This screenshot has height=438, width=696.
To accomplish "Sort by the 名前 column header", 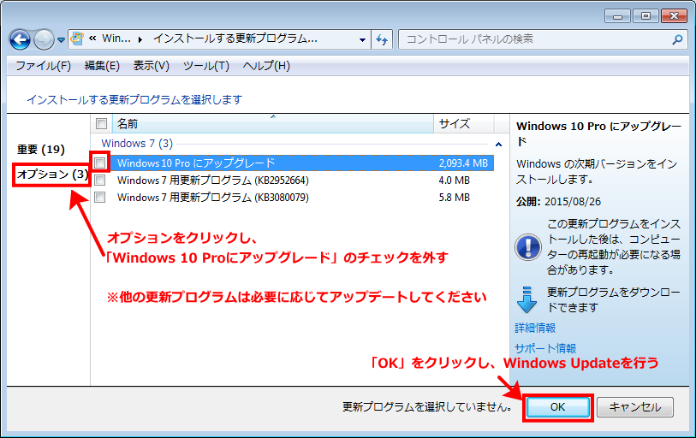I will 273,124.
